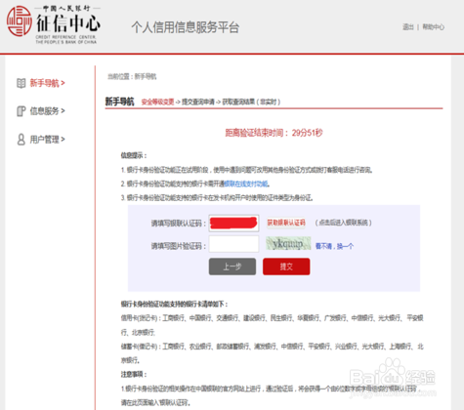Focus the 图片验证码 input field
464x410 pixels.
point(233,244)
